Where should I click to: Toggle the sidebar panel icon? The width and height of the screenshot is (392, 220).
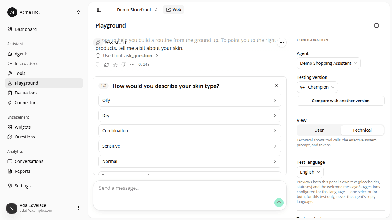pos(99,10)
